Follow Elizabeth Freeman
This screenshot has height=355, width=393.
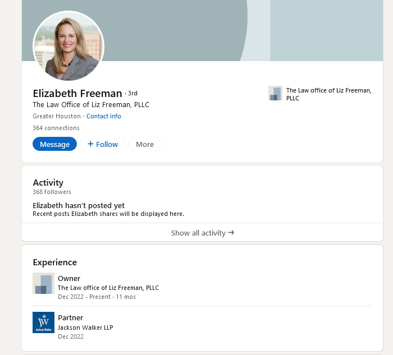(x=103, y=144)
